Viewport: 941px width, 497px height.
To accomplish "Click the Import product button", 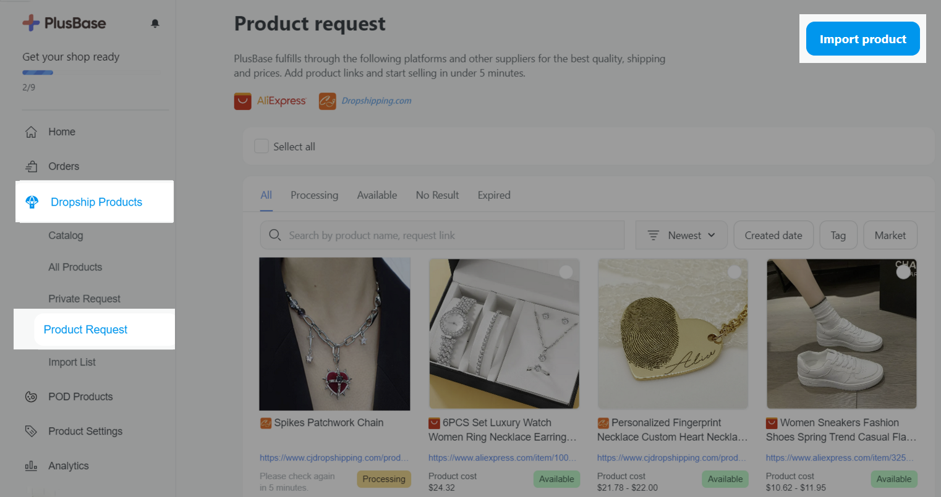I will (862, 39).
